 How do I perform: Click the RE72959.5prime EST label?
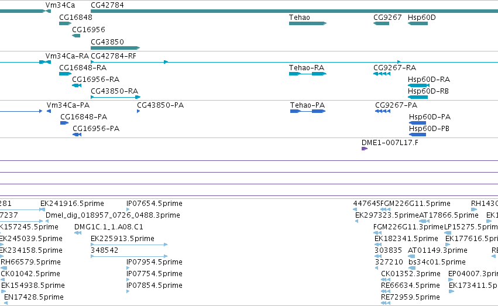(x=410, y=297)
